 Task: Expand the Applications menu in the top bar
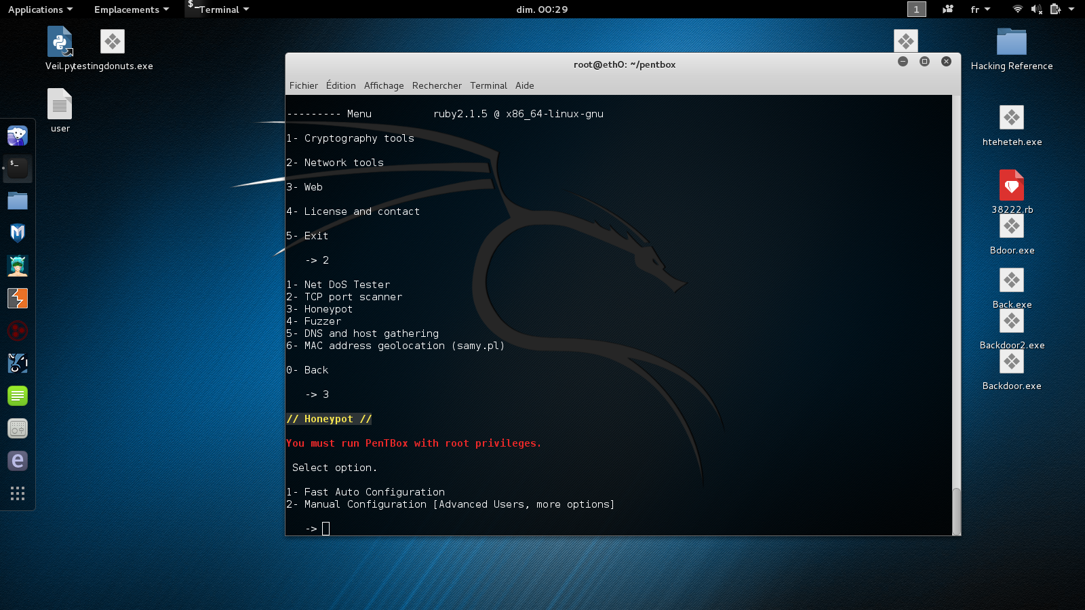coord(40,9)
